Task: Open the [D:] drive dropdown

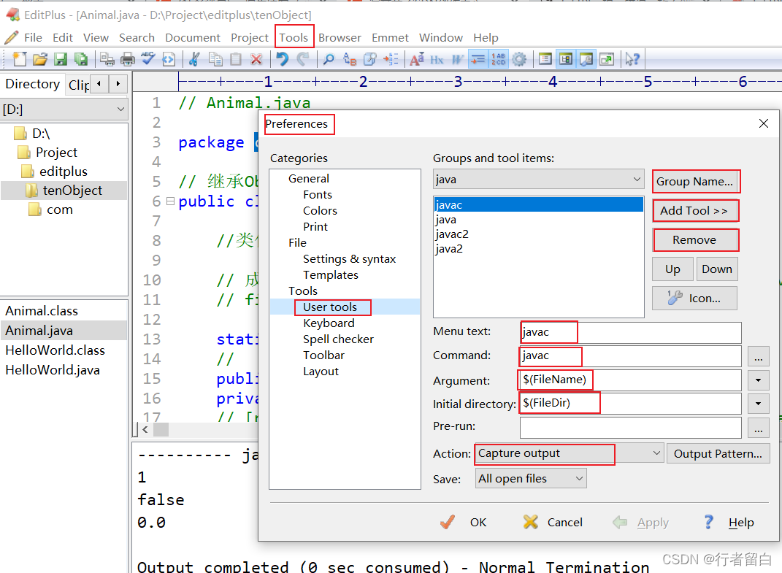Action: (120, 109)
